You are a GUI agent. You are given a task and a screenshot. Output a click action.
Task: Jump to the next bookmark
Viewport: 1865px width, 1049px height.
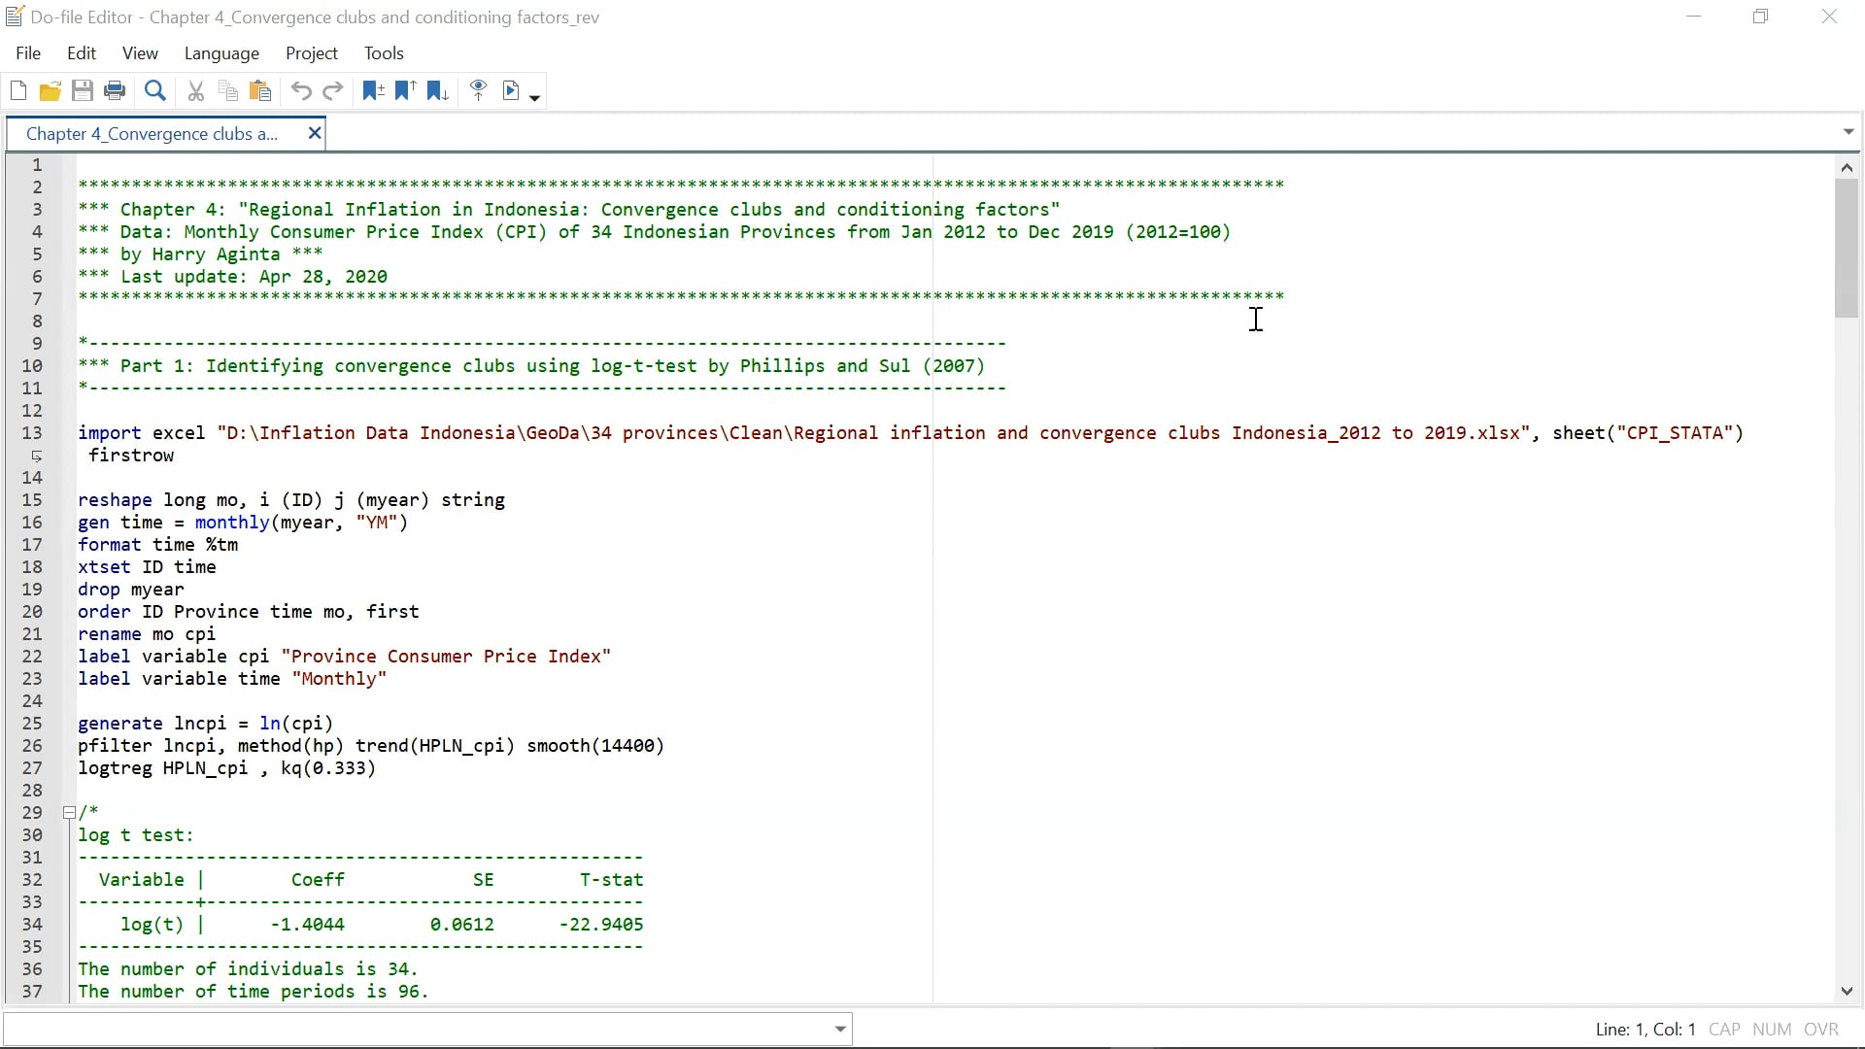437,91
